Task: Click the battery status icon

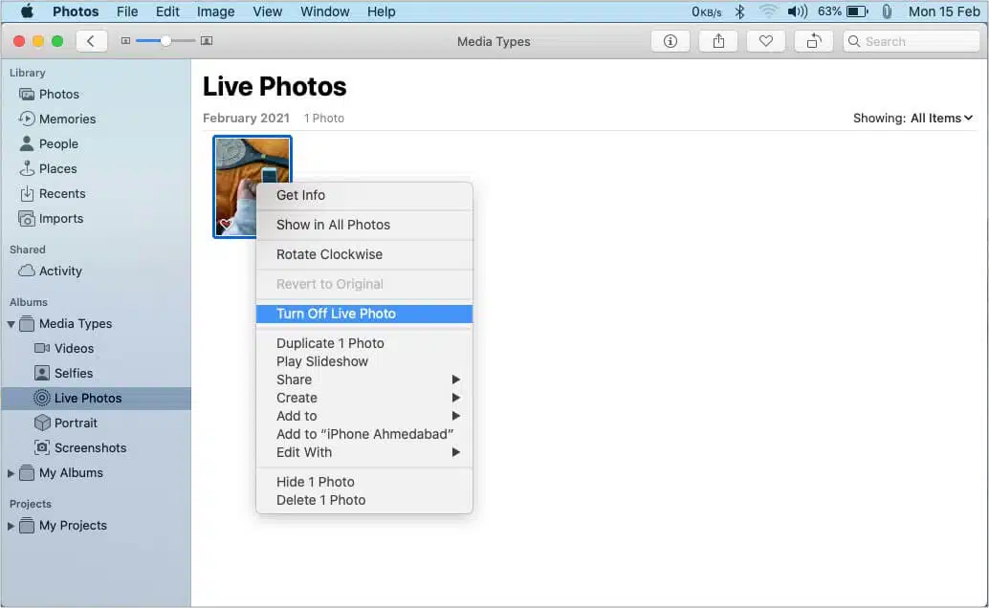Action: pos(857,11)
